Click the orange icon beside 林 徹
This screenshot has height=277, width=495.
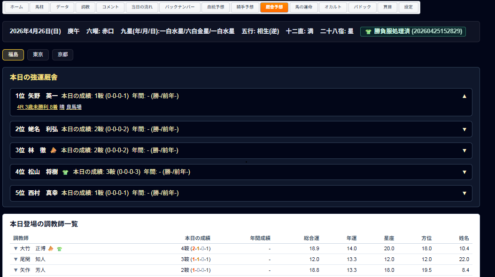(x=54, y=150)
